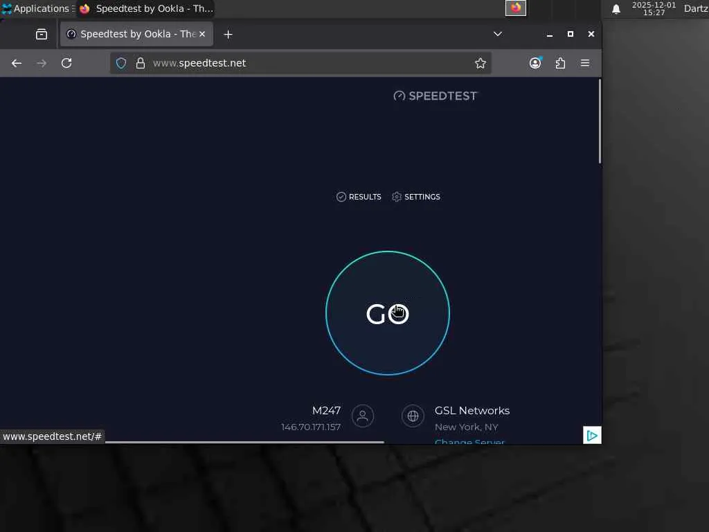Click the Change Server link

pyautogui.click(x=469, y=441)
